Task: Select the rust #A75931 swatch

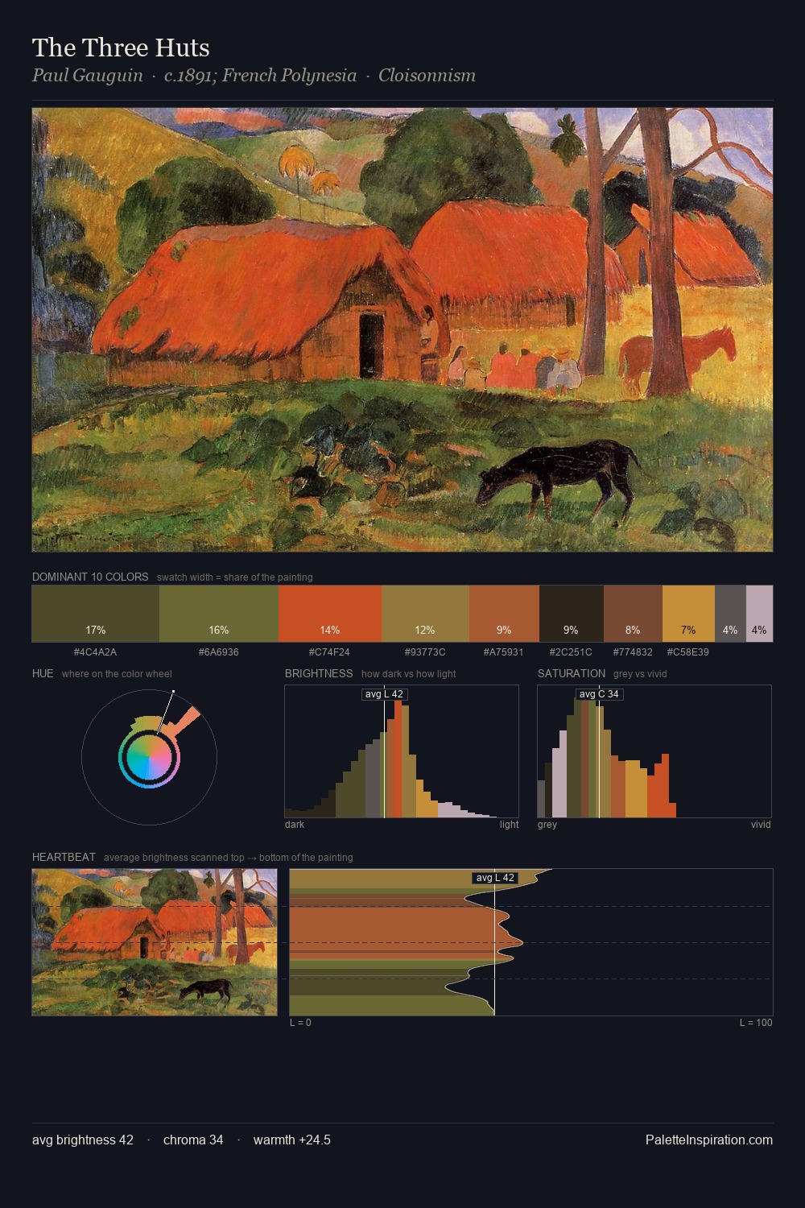Action: [504, 614]
